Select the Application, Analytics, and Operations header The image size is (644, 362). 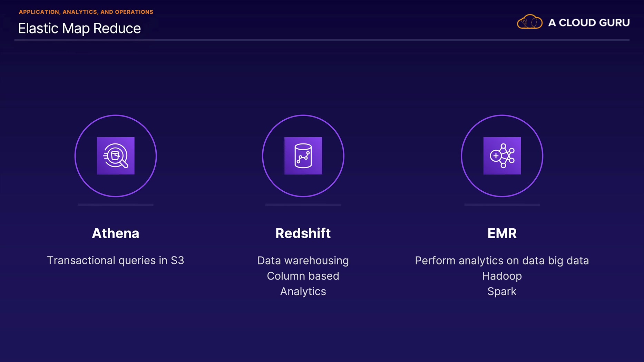[86, 12]
